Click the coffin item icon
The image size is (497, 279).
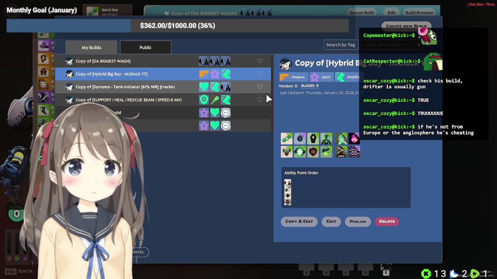pos(313,138)
